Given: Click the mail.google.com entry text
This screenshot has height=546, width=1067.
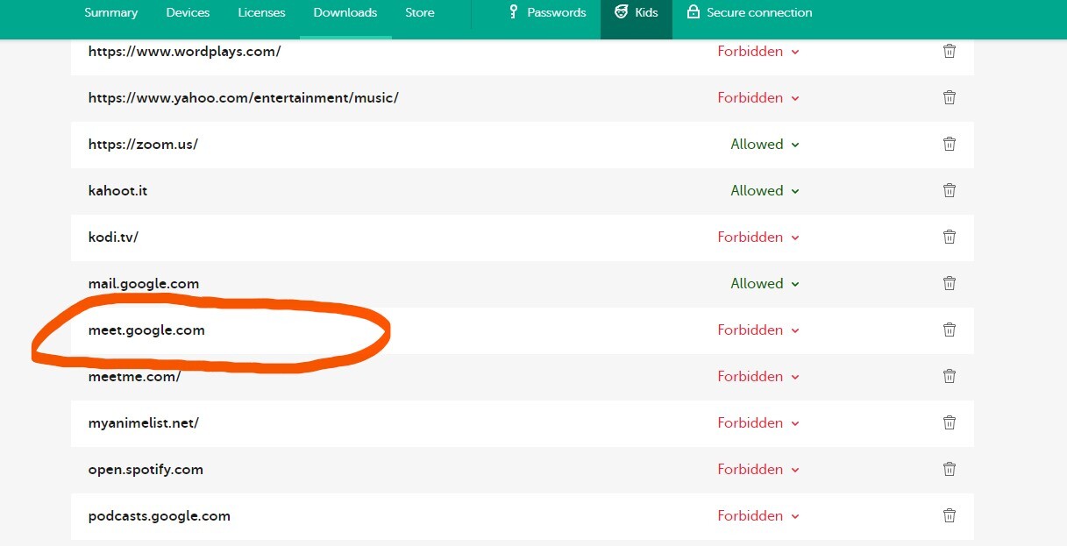Looking at the screenshot, I should pos(143,283).
